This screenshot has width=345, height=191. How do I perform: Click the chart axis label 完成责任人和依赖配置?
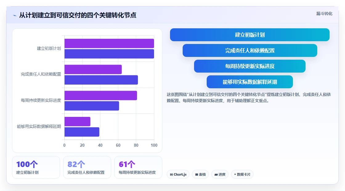41,74
